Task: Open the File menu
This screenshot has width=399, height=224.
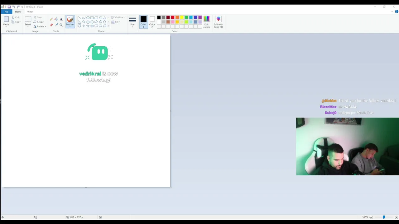Action: coord(6,12)
